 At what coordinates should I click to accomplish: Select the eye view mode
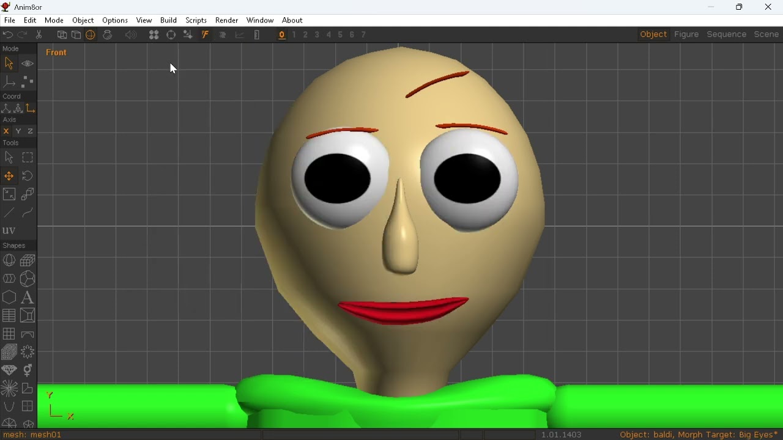tap(28, 64)
